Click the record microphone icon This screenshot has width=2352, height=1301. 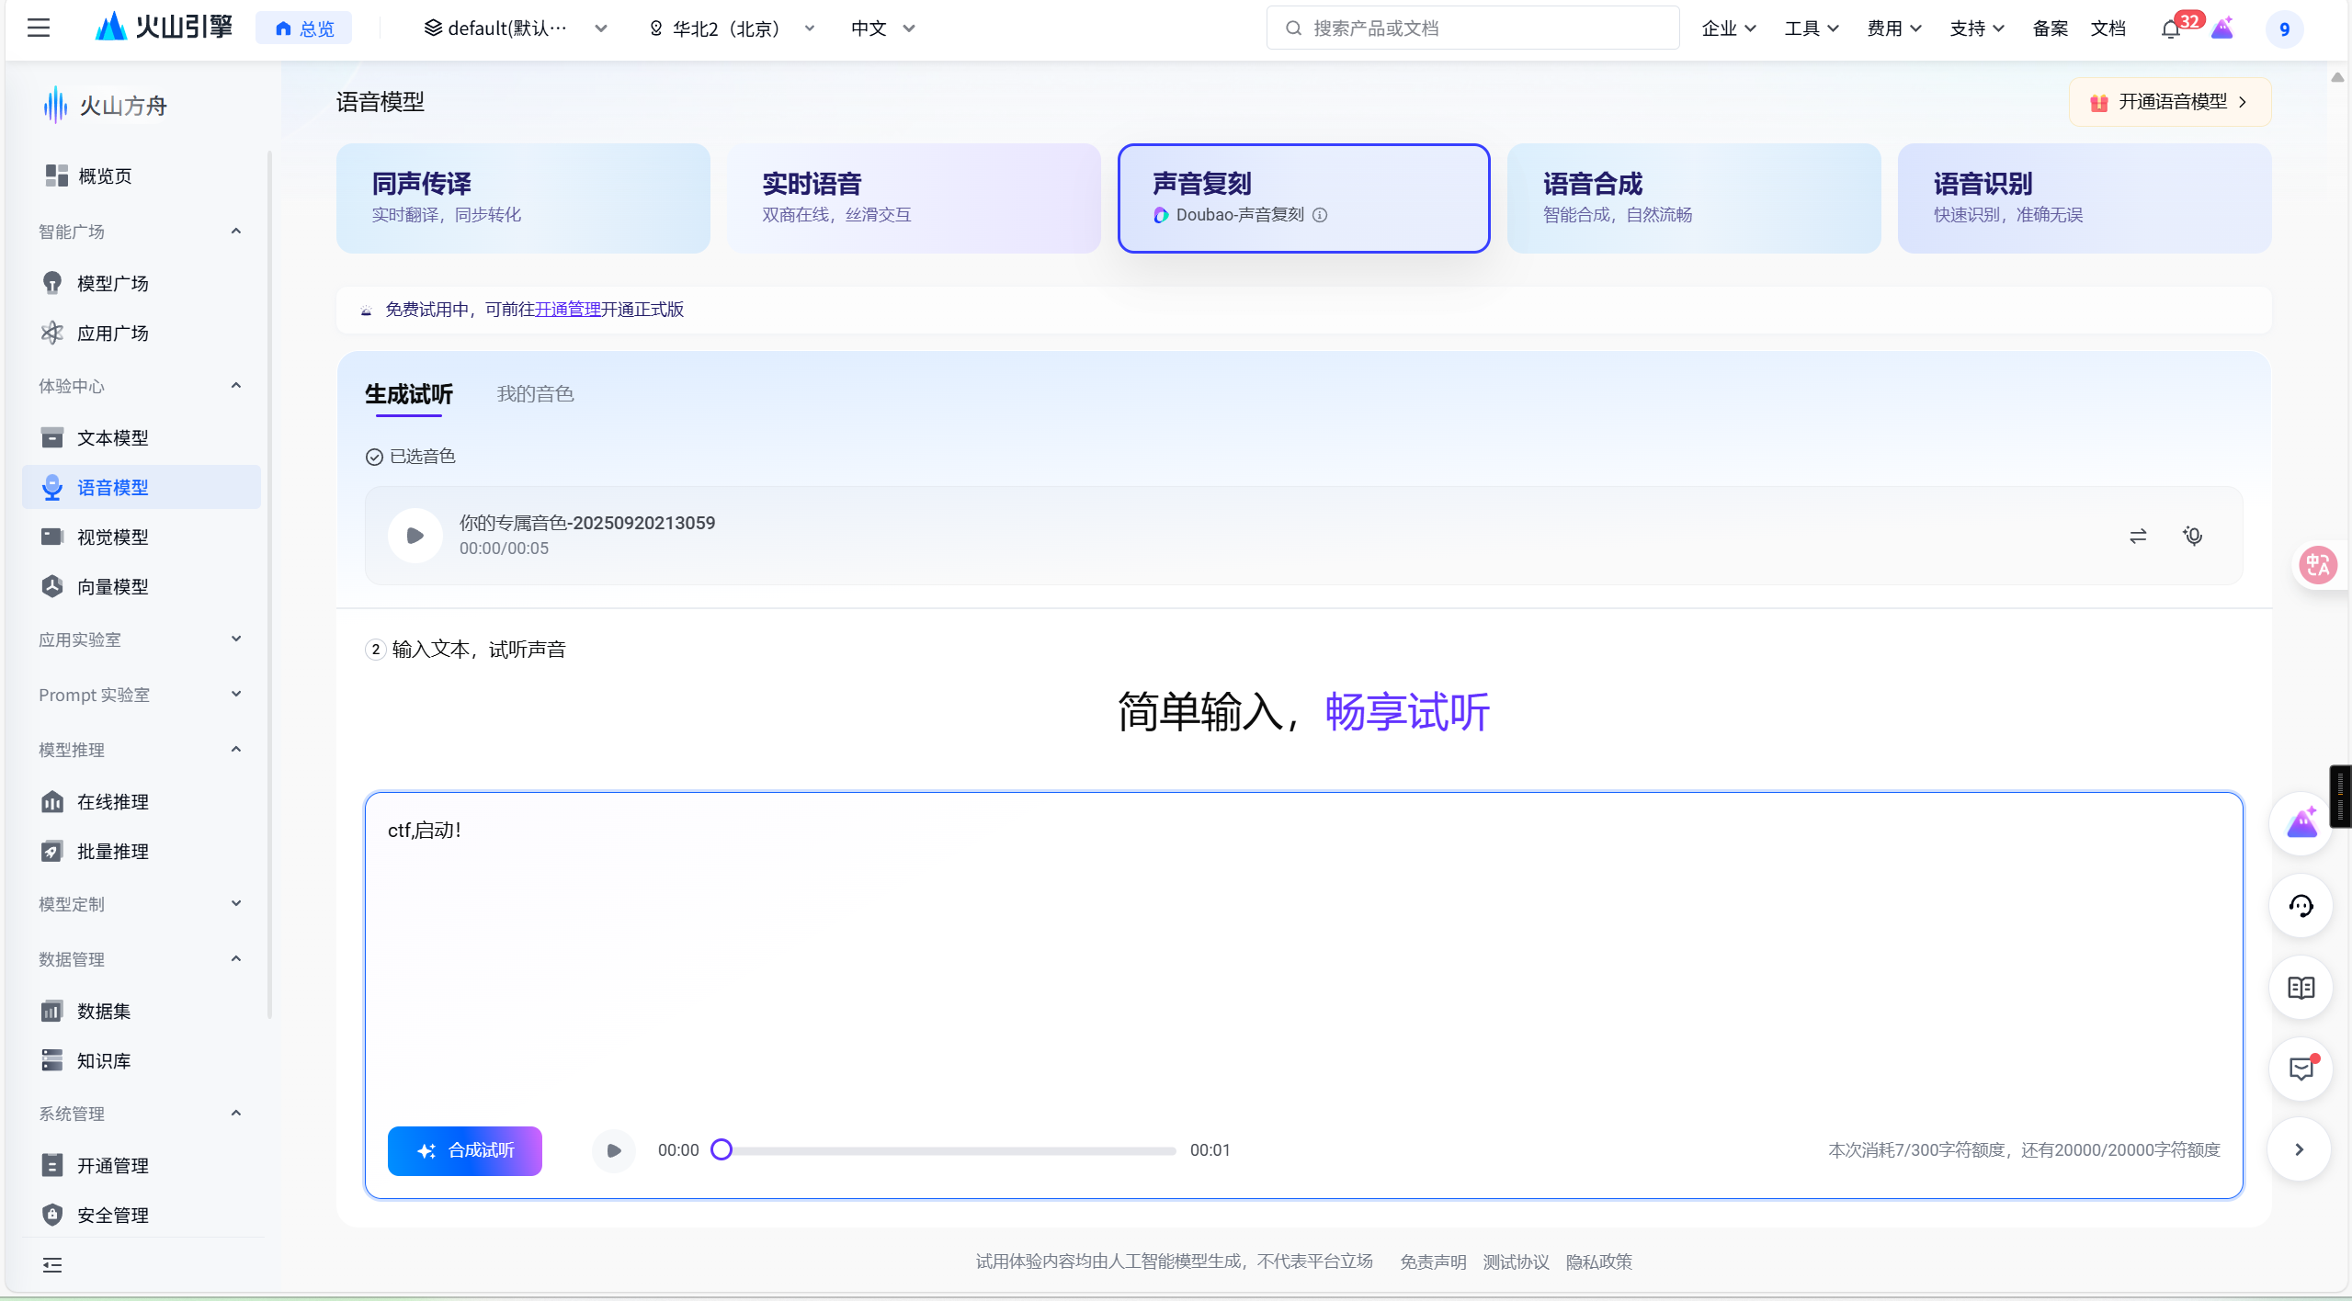2193,536
